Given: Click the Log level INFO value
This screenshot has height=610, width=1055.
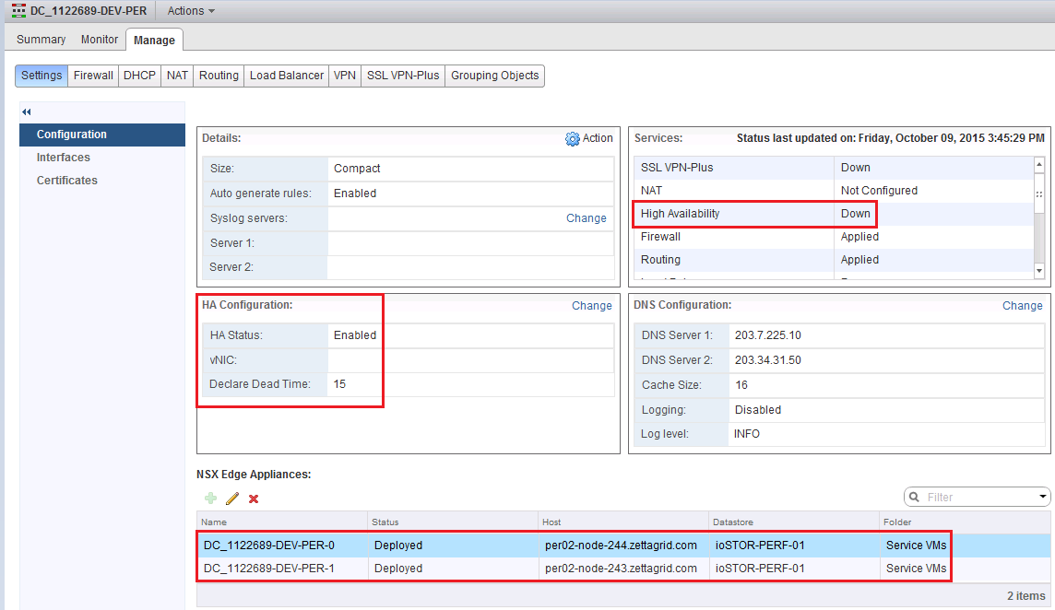Looking at the screenshot, I should tap(747, 434).
